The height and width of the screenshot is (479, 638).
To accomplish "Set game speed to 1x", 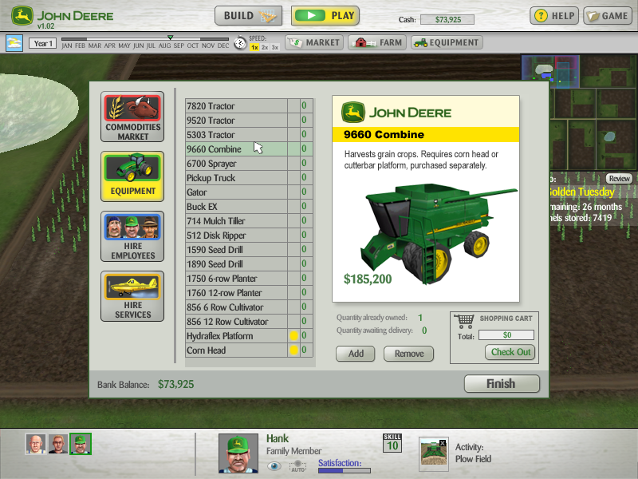I will pyautogui.click(x=254, y=47).
